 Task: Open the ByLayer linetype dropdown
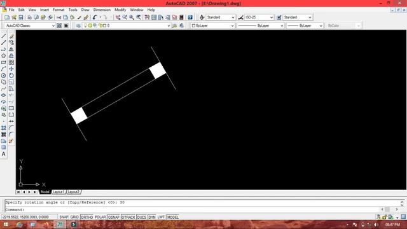click(261, 25)
